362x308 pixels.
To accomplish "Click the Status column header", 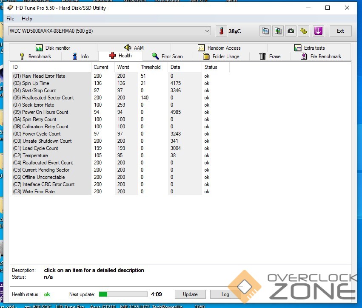I will tap(216, 67).
